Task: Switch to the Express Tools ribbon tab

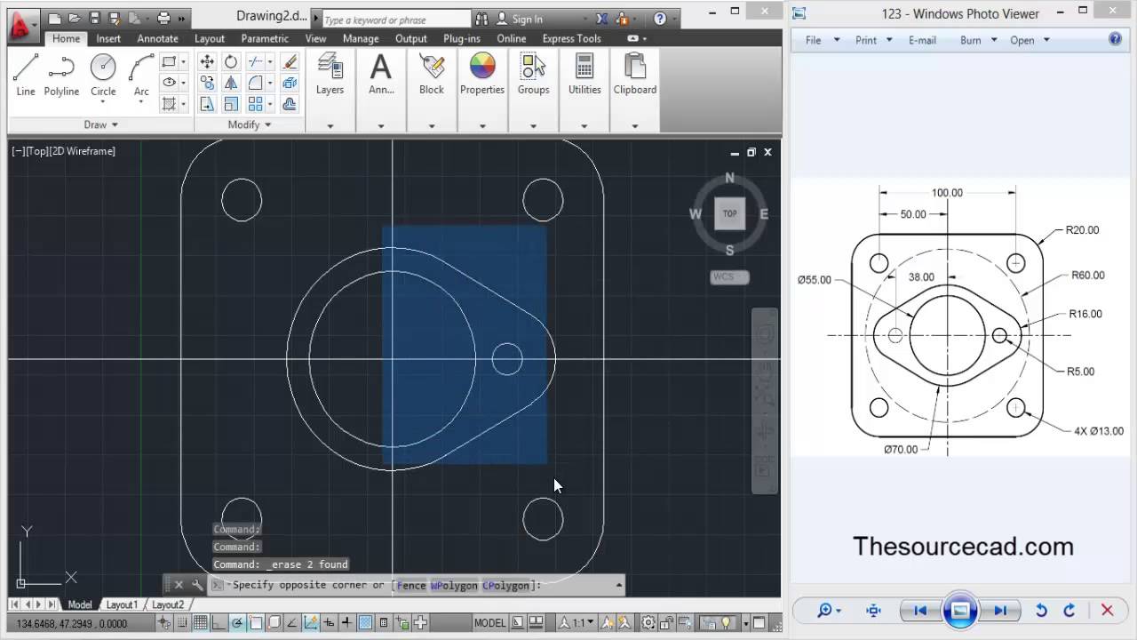Action: (x=571, y=38)
